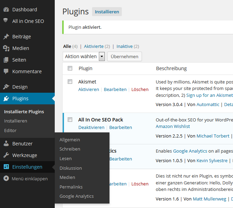The height and width of the screenshot is (208, 233).
Task: Check the All In One SEO Pack checkbox
Action: (70, 120)
